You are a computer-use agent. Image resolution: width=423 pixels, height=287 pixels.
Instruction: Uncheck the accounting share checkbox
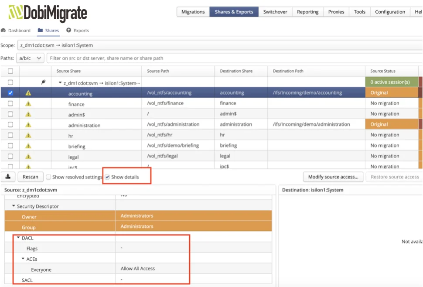tap(10, 93)
